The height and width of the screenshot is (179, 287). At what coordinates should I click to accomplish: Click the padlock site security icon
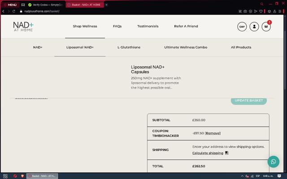[21, 11]
